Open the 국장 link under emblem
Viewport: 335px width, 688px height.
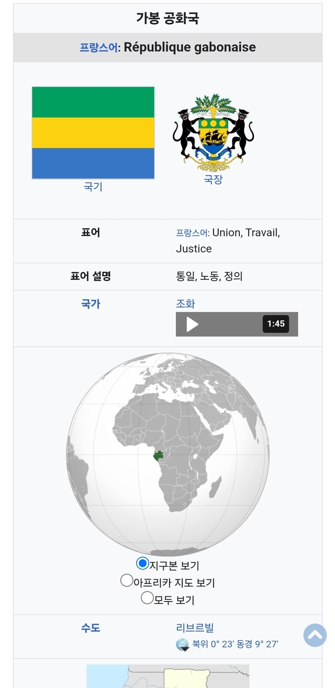point(213,179)
